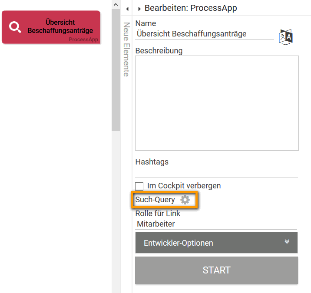Click the scrollbar up arrow
This screenshot has height=293, width=311.
click(x=116, y=4)
